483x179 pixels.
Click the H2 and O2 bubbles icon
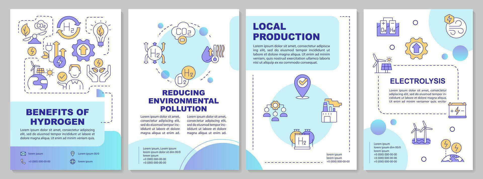(185, 76)
